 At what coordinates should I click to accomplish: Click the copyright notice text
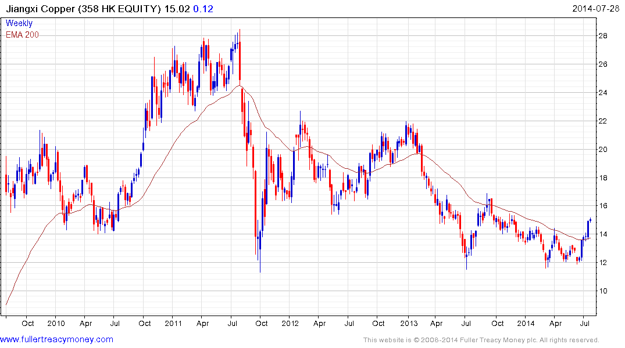pos(481,340)
